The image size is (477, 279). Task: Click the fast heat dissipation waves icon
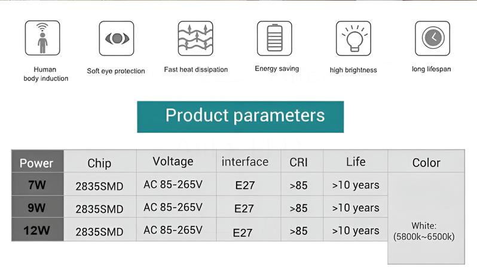[x=195, y=38]
